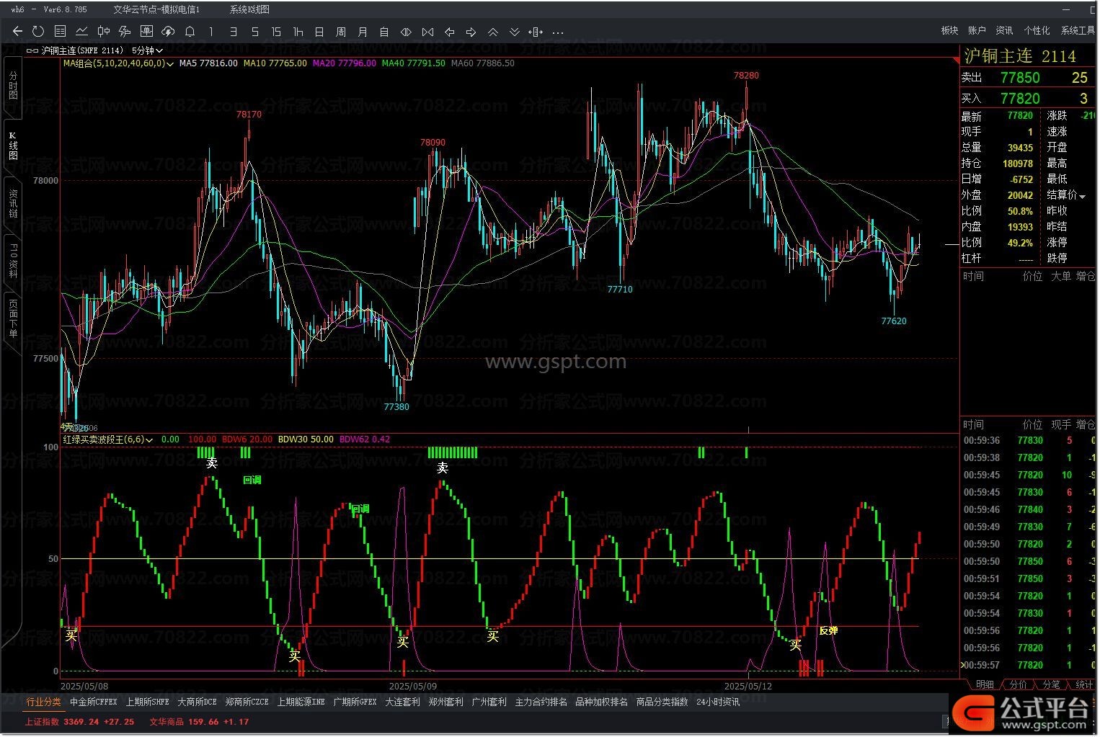Open the 广期所GFEX tab
Image resolution: width=1100 pixels, height=737 pixels.
(x=355, y=702)
